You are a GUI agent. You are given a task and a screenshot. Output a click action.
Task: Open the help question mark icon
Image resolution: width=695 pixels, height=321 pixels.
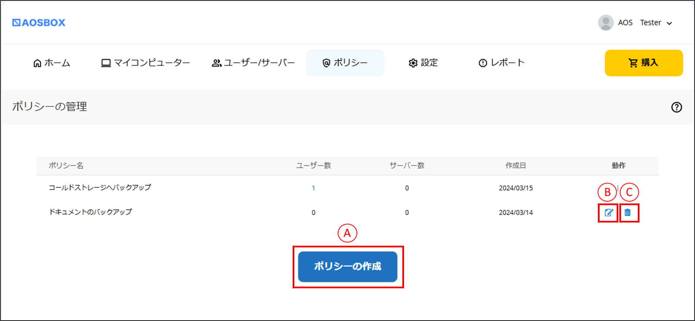[x=676, y=107]
